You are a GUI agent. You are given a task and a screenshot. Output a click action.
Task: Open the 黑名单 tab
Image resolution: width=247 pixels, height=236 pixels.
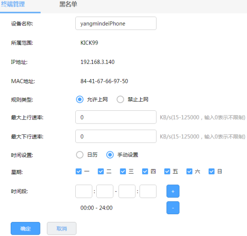pyautogui.click(x=68, y=5)
